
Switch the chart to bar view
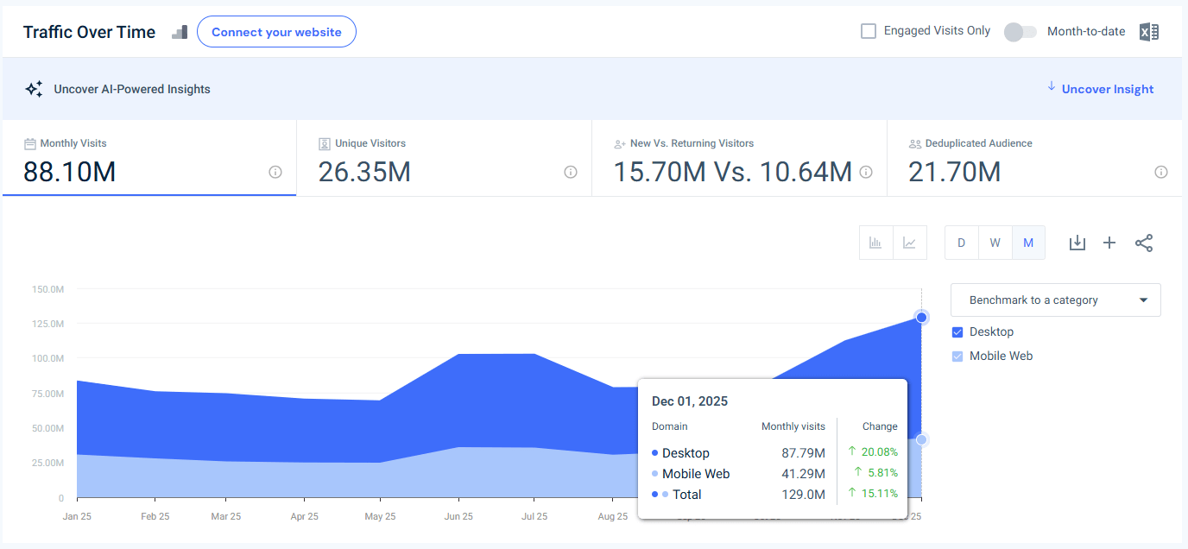pos(875,243)
